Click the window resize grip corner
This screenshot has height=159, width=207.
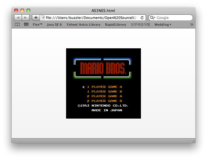pos(194,141)
